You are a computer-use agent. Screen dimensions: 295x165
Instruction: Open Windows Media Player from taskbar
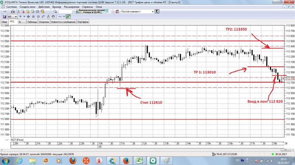click(59, 161)
